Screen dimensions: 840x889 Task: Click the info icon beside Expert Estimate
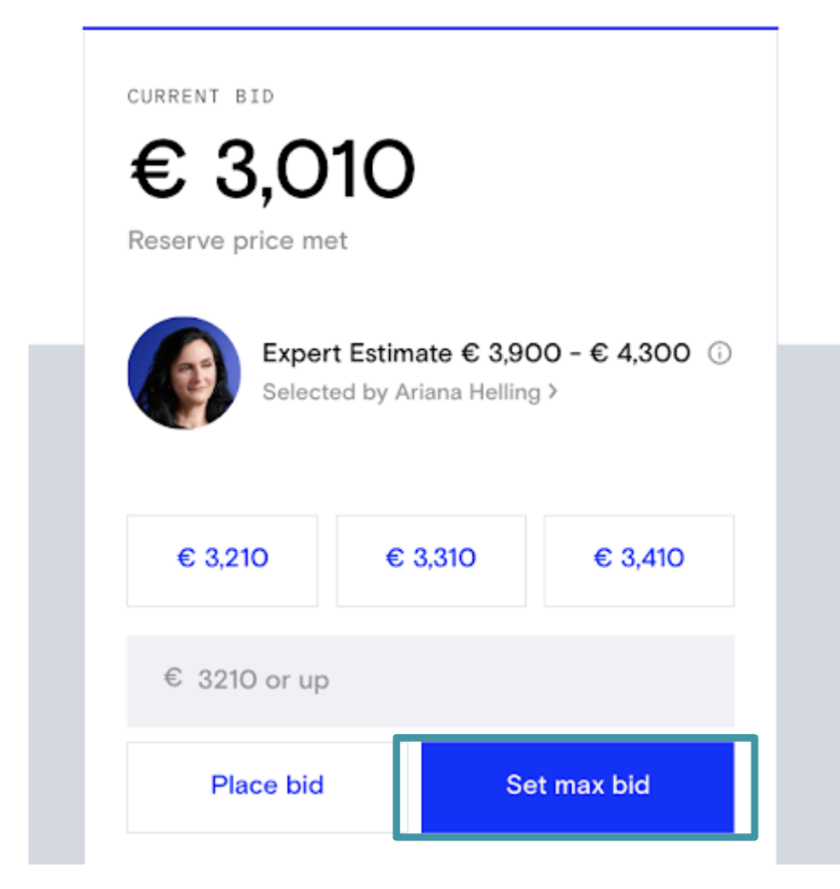pos(720,354)
